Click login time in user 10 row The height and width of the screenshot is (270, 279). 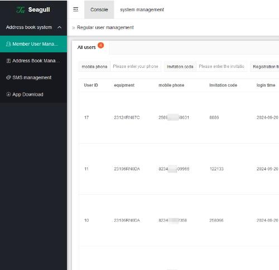click(x=267, y=220)
